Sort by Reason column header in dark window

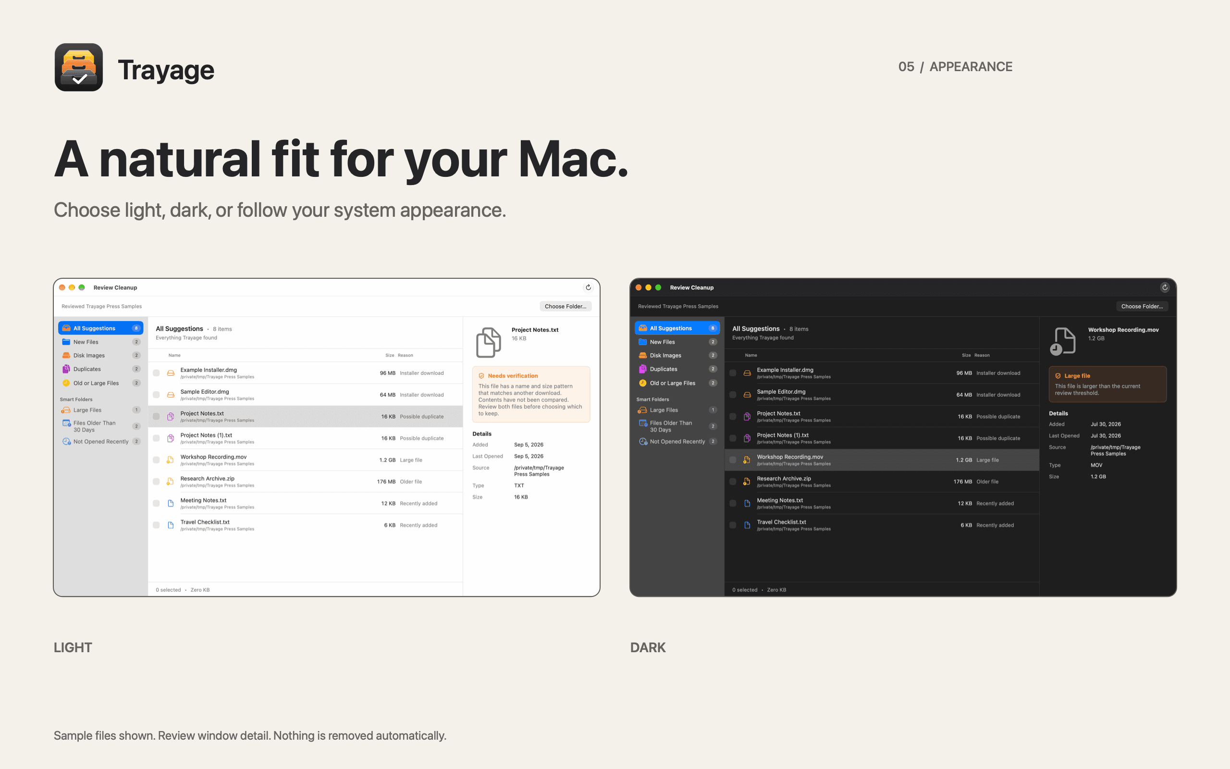tap(982, 356)
